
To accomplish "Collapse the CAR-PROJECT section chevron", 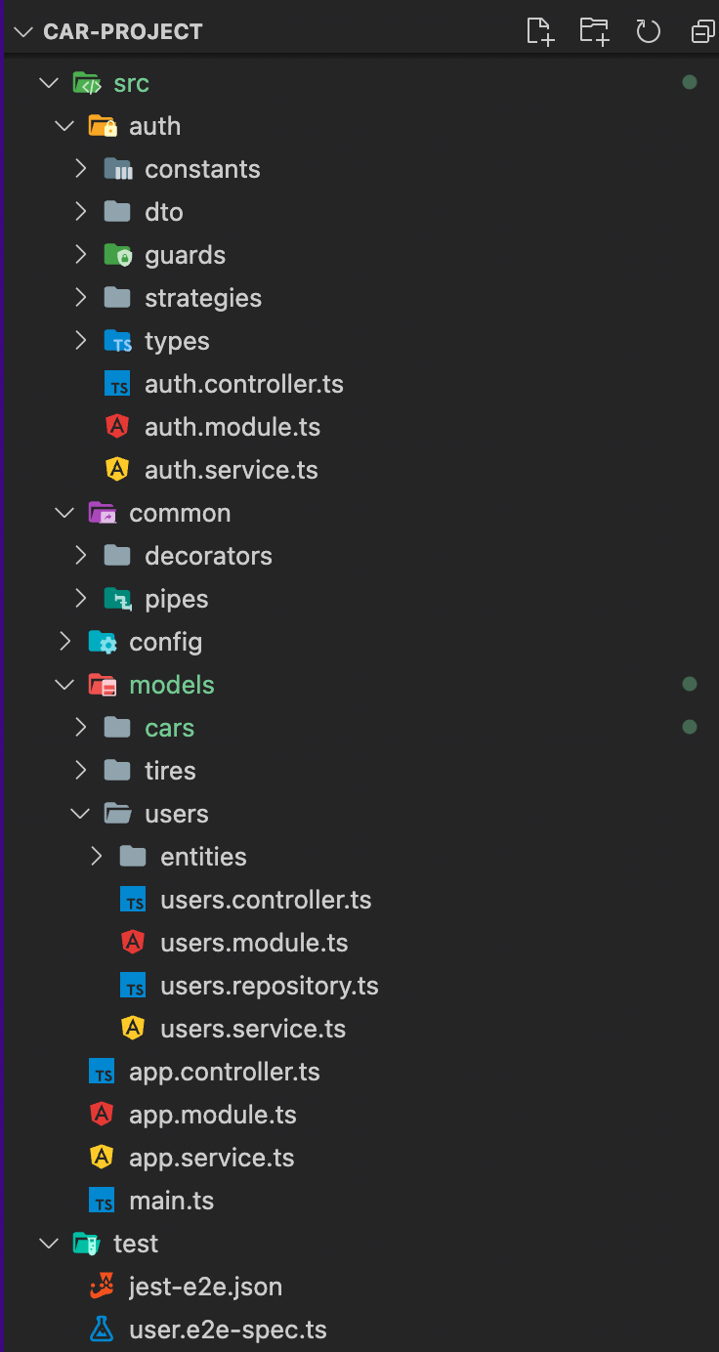I will [x=23, y=31].
